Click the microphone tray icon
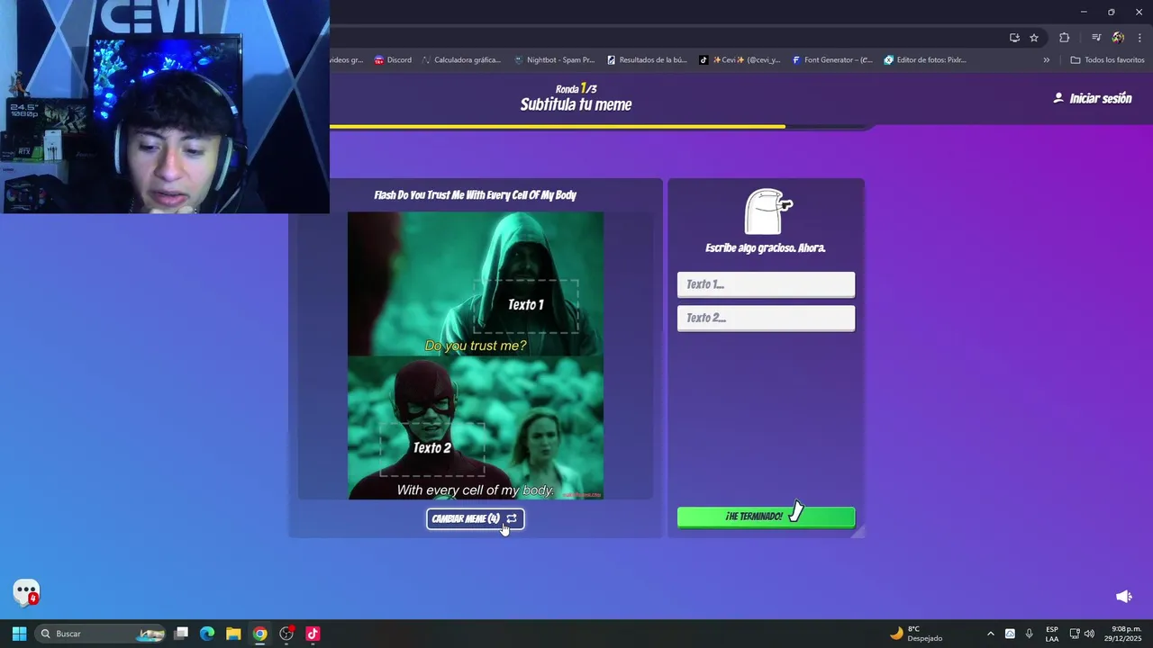The width and height of the screenshot is (1153, 648). (x=1030, y=634)
